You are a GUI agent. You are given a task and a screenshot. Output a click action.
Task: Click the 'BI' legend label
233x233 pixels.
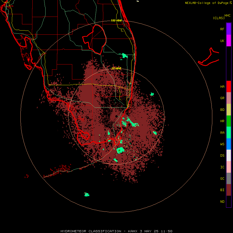pos(222,190)
